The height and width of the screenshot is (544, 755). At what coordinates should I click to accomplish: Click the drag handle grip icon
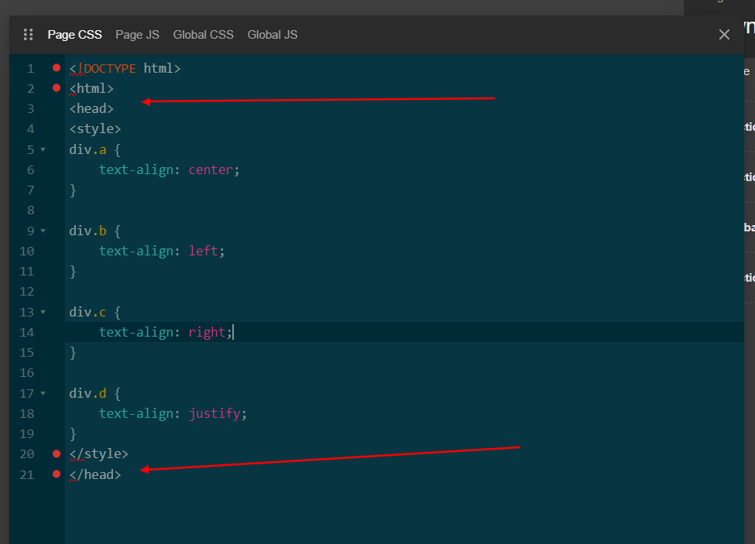pyautogui.click(x=29, y=35)
